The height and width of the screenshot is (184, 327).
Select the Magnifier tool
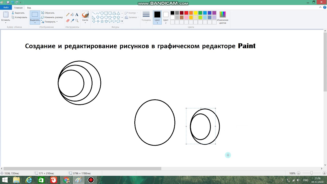[77, 20]
